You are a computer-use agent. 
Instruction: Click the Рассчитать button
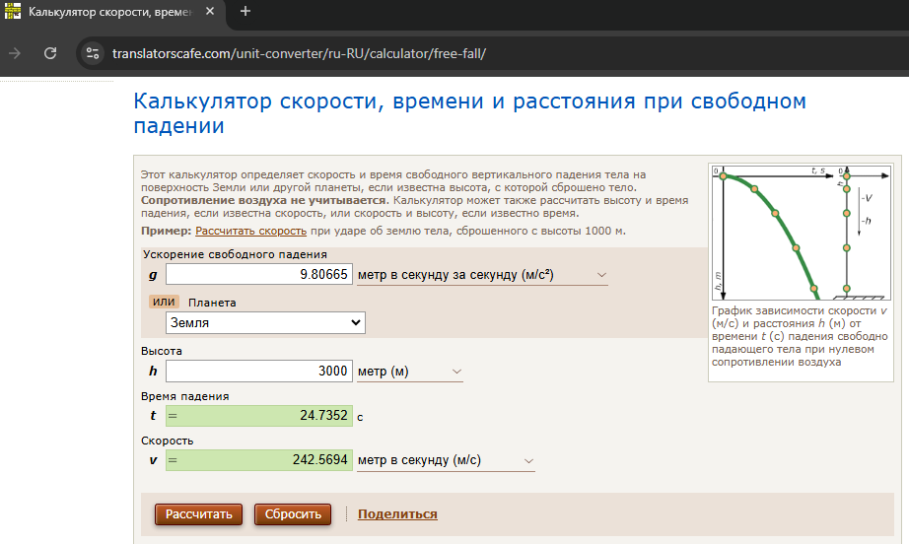pos(199,513)
